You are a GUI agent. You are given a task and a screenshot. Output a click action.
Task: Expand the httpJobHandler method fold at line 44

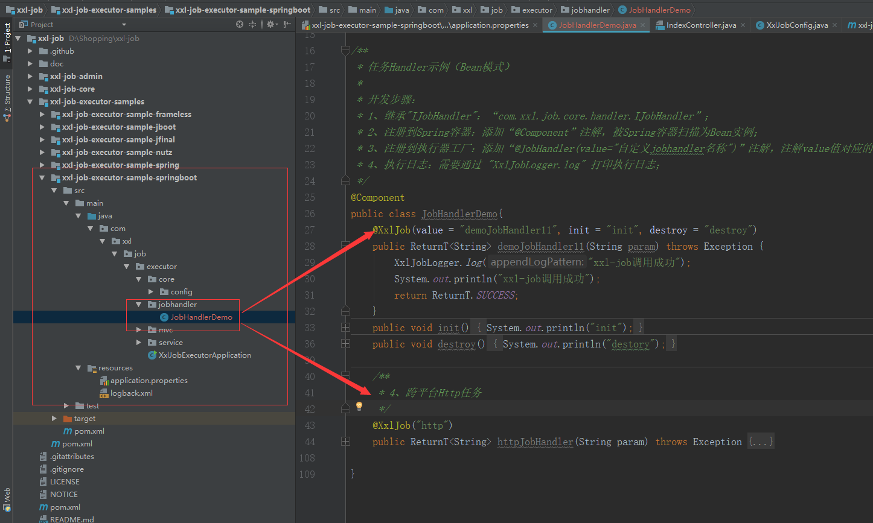click(x=345, y=441)
